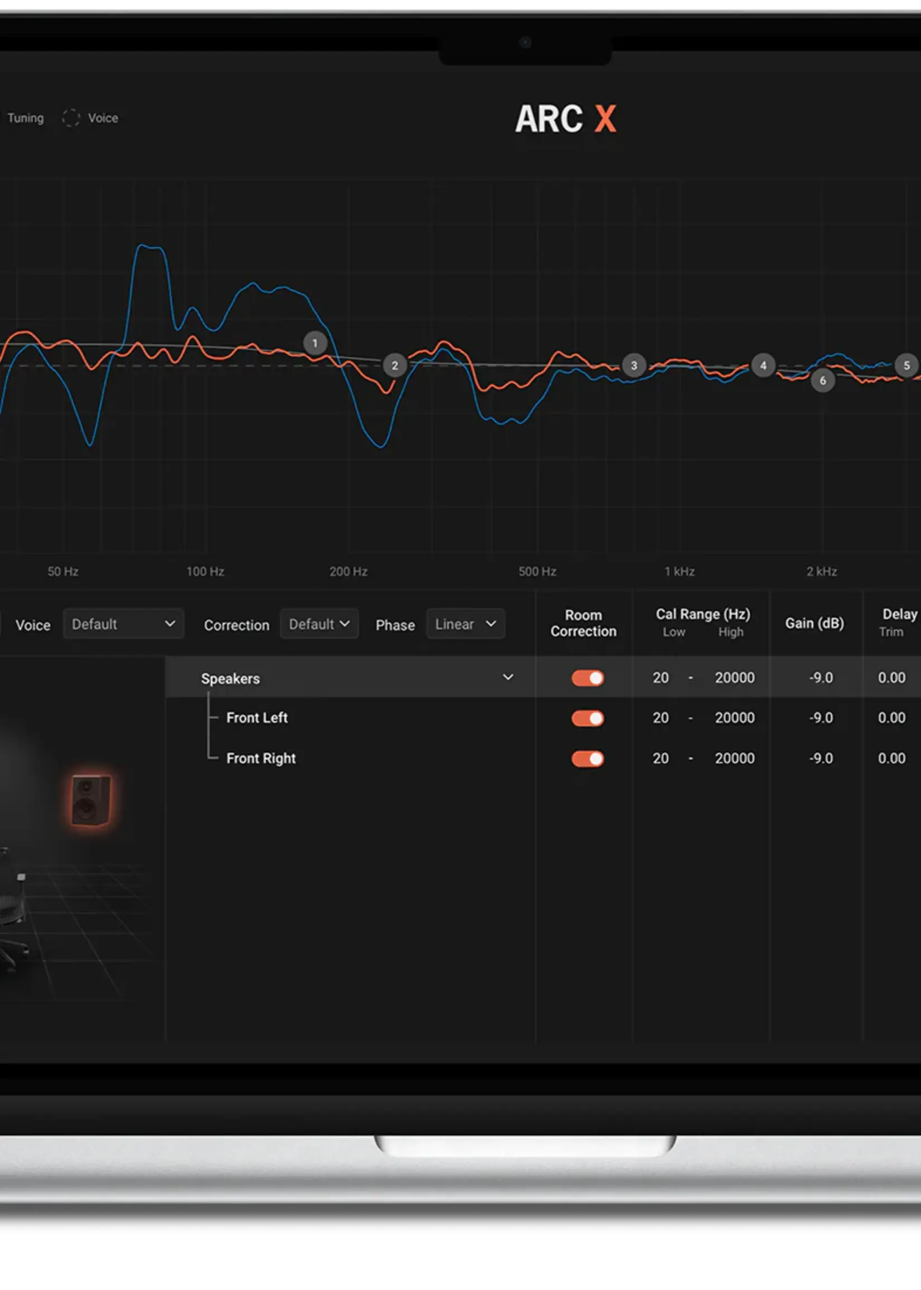
Task: Click the Phase label
Action: [x=395, y=625]
